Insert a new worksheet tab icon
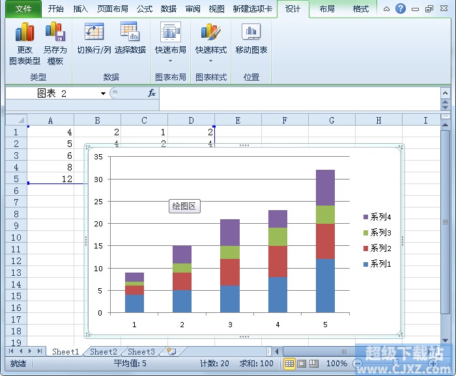The image size is (456, 376). point(171,352)
